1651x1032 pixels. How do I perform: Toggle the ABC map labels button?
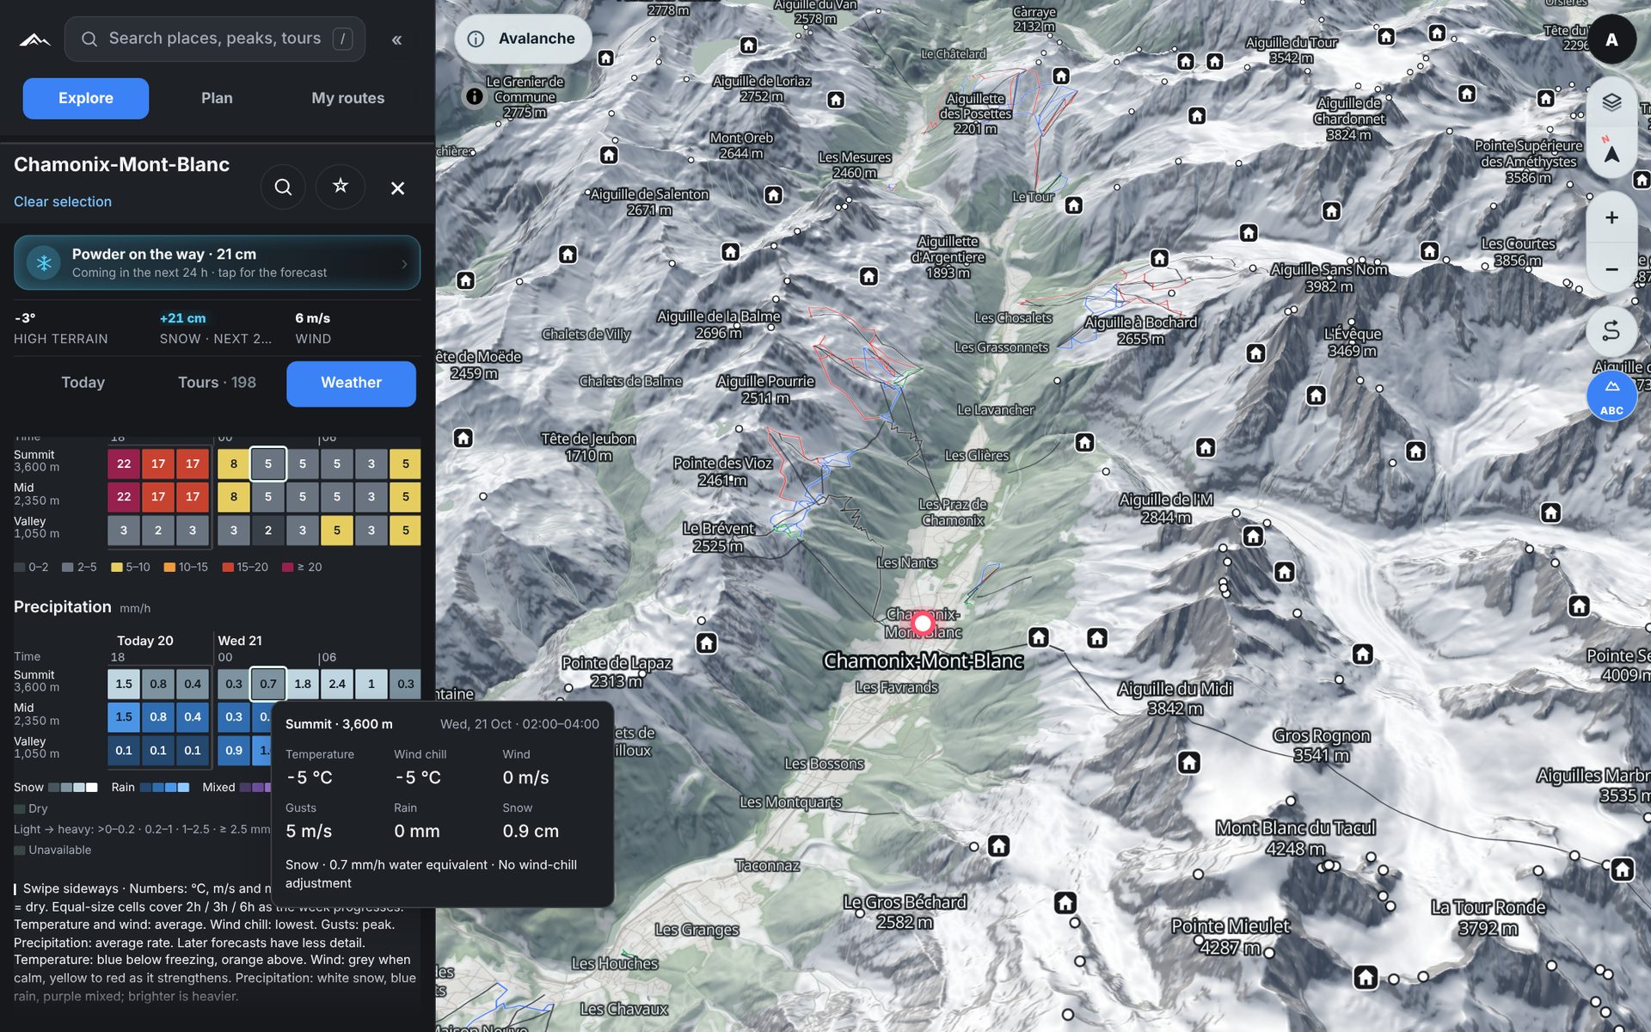pos(1611,396)
